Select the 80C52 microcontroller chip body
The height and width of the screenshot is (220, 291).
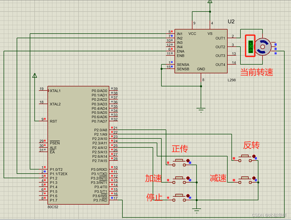tap(78, 145)
